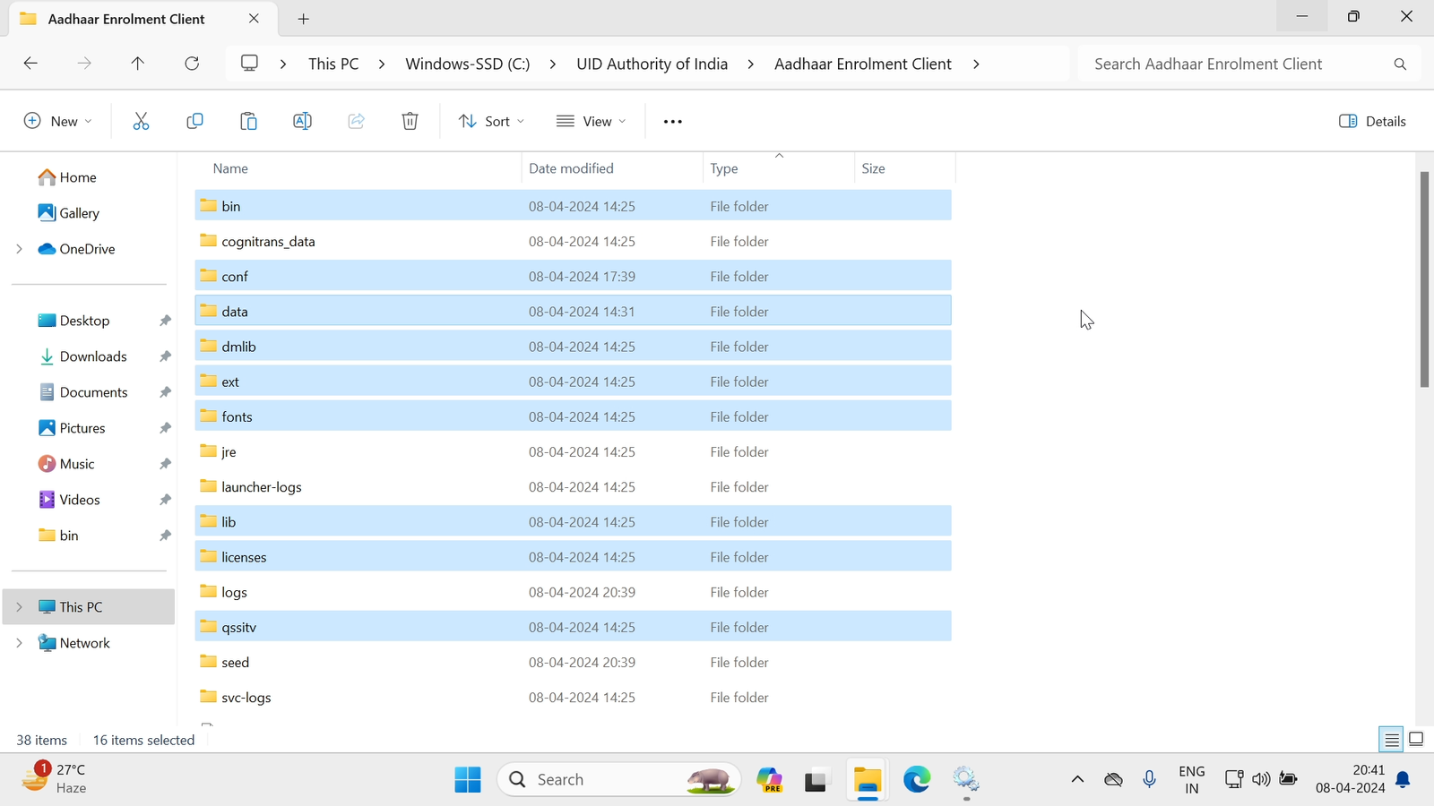
Task: Sort by Size column header
Action: point(873,168)
